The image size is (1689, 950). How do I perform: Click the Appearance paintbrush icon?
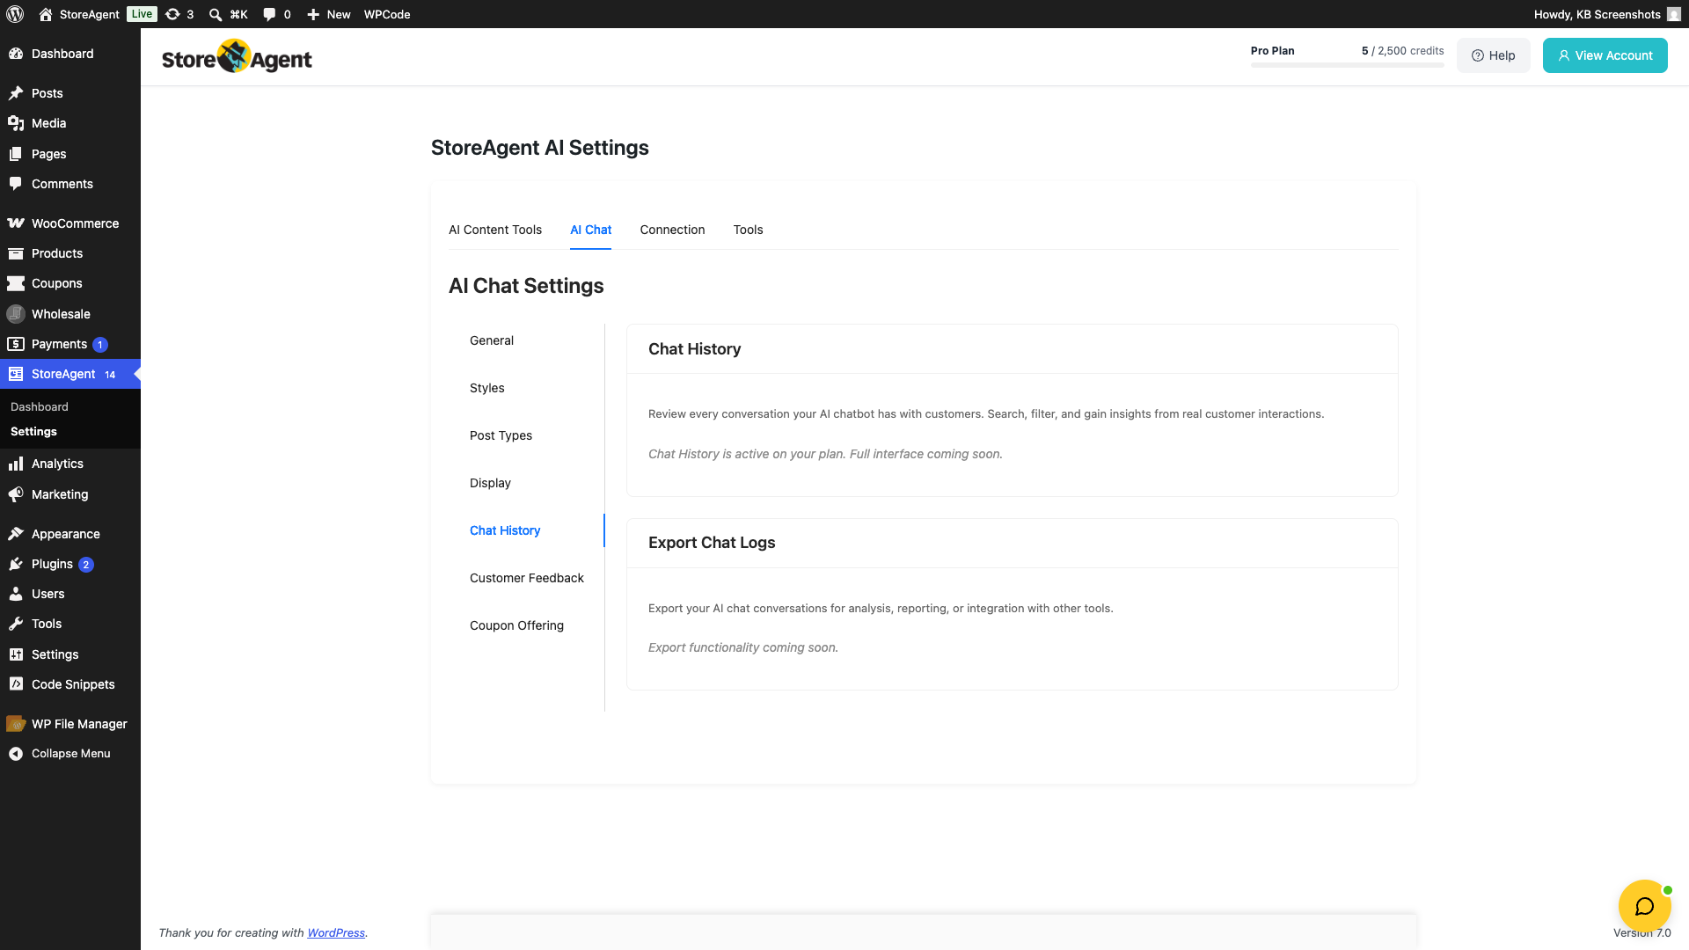pos(16,534)
